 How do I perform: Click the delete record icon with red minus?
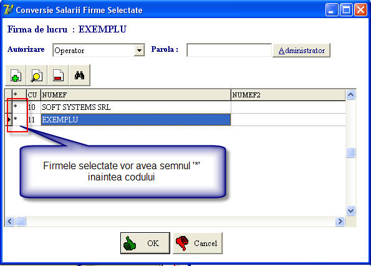(x=58, y=76)
